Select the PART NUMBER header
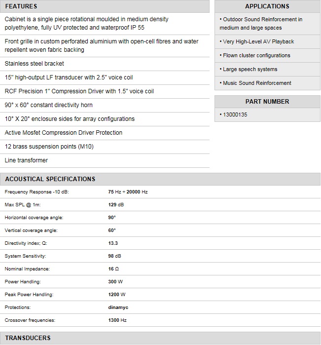 point(267,102)
